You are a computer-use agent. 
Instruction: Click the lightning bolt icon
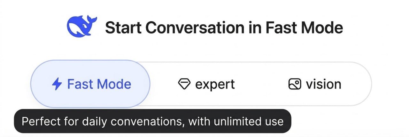coord(57,84)
